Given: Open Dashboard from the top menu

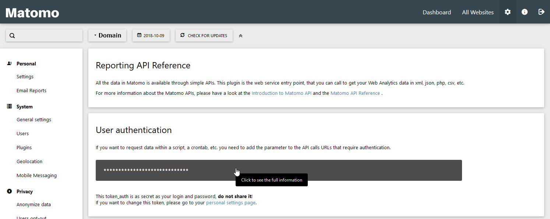Looking at the screenshot, I should [437, 12].
